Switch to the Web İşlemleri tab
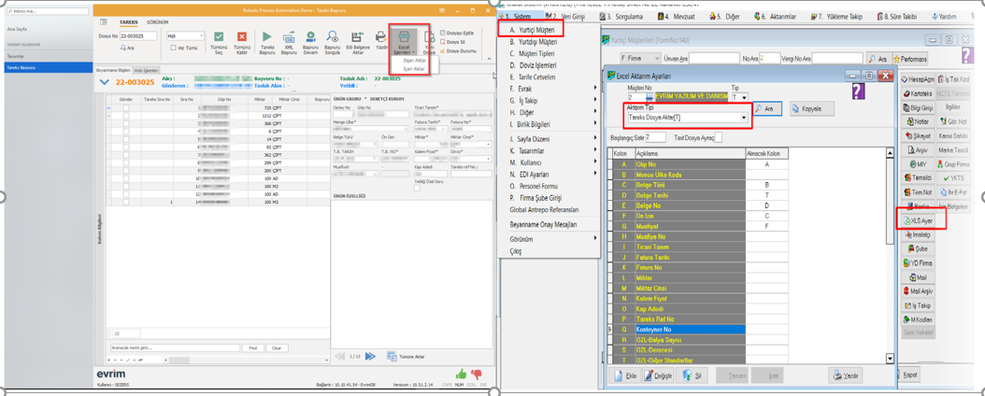Viewport: 985px width, 396px height. coord(147,70)
